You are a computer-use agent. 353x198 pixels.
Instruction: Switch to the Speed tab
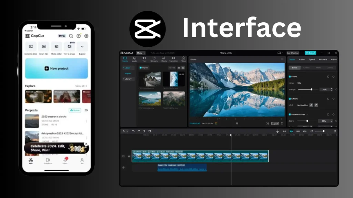[312, 59]
